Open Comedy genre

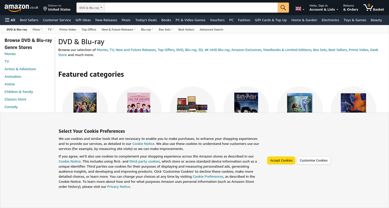click(11, 107)
